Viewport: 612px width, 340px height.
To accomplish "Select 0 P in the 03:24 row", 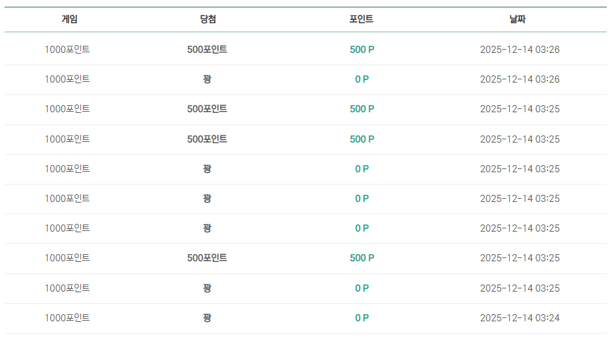I will [x=362, y=318].
